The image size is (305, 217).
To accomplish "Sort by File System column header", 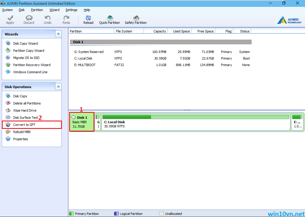I will coord(129,31).
